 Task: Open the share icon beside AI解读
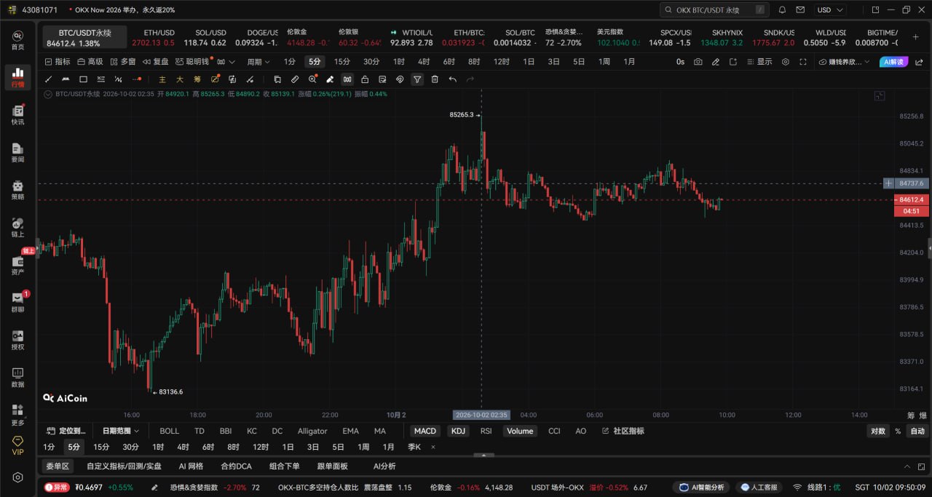coord(919,62)
